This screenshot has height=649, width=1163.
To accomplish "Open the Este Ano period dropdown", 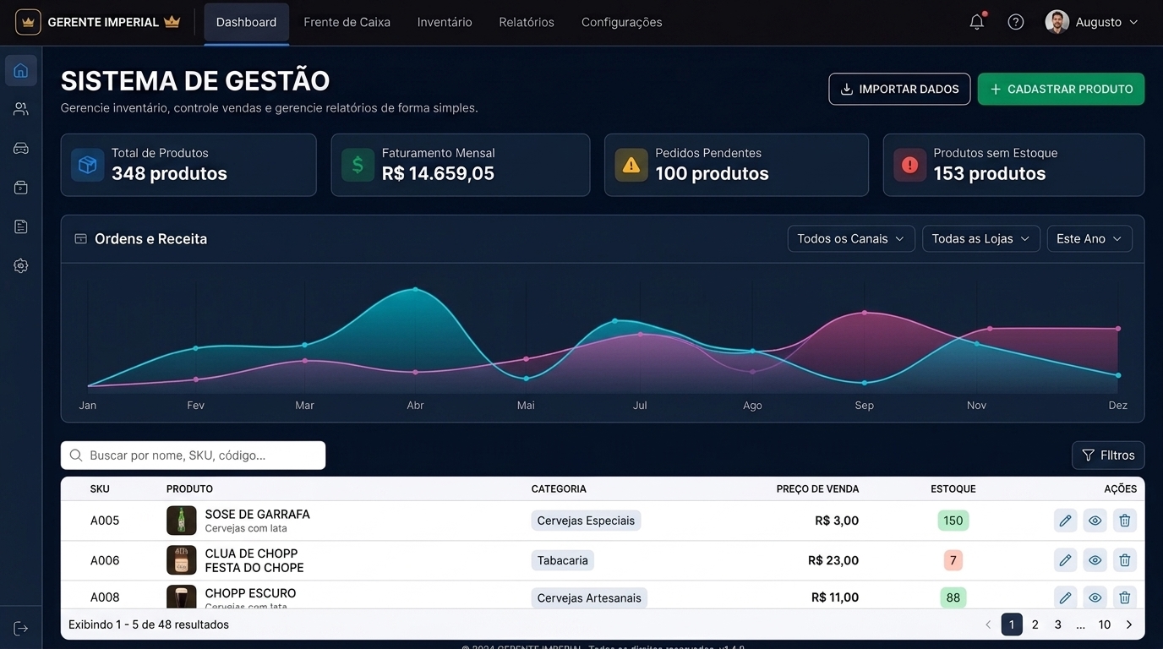I will [1089, 239].
